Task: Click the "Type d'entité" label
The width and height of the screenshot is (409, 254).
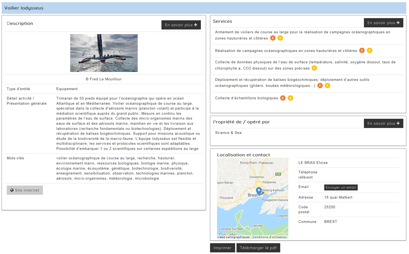Action: [18, 89]
